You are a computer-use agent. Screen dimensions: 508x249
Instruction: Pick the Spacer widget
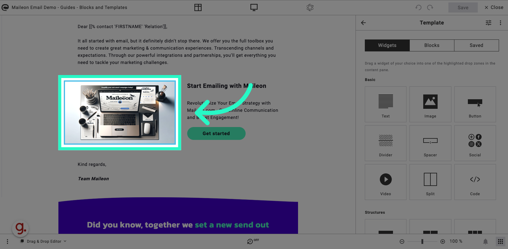pyautogui.click(x=430, y=143)
